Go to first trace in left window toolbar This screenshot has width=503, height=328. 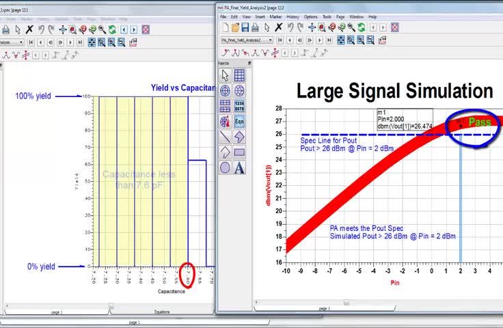[x=31, y=42]
